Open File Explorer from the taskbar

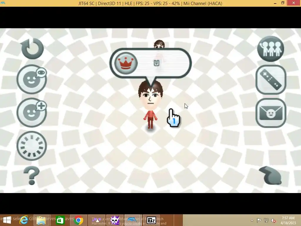click(x=42, y=220)
